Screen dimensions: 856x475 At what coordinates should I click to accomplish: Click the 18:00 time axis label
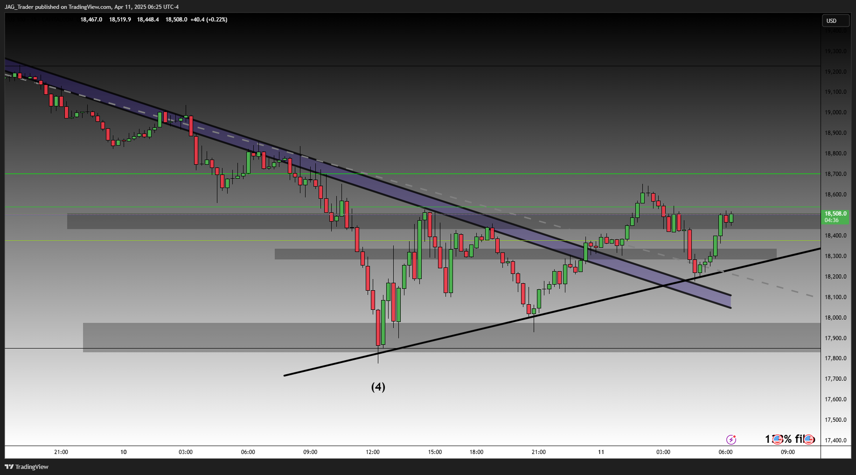point(476,452)
